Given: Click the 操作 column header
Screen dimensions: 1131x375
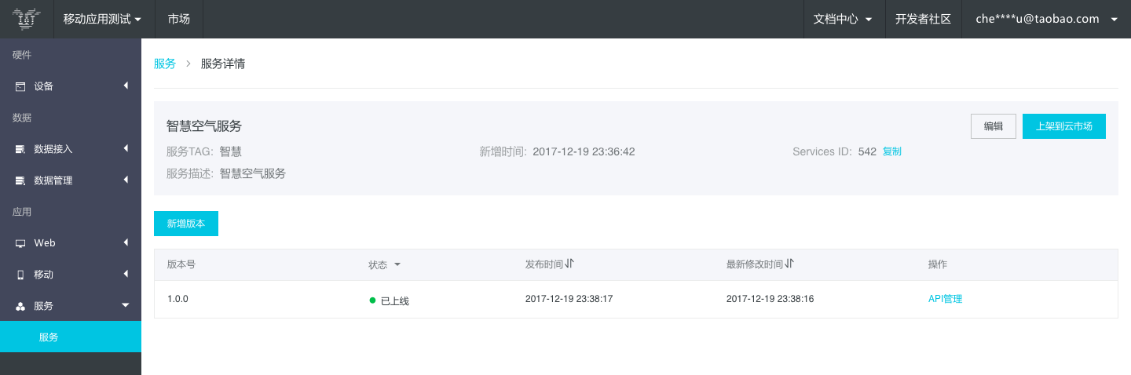Looking at the screenshot, I should tap(938, 264).
